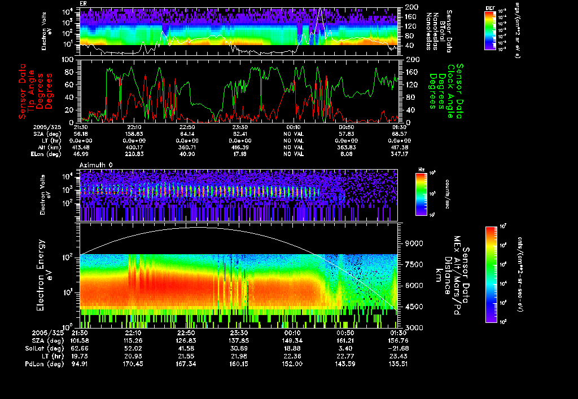
Task: Click altitude value 360.71
Action: tap(187, 148)
